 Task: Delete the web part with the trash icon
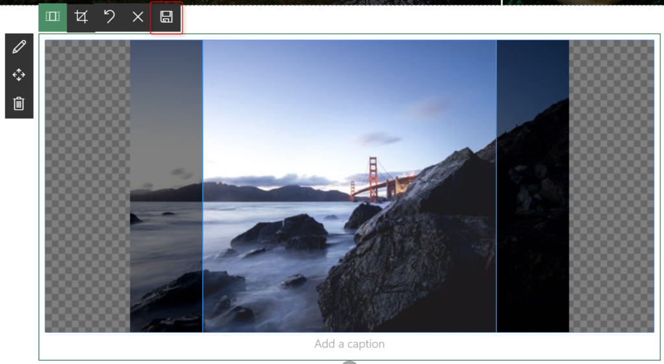19,104
